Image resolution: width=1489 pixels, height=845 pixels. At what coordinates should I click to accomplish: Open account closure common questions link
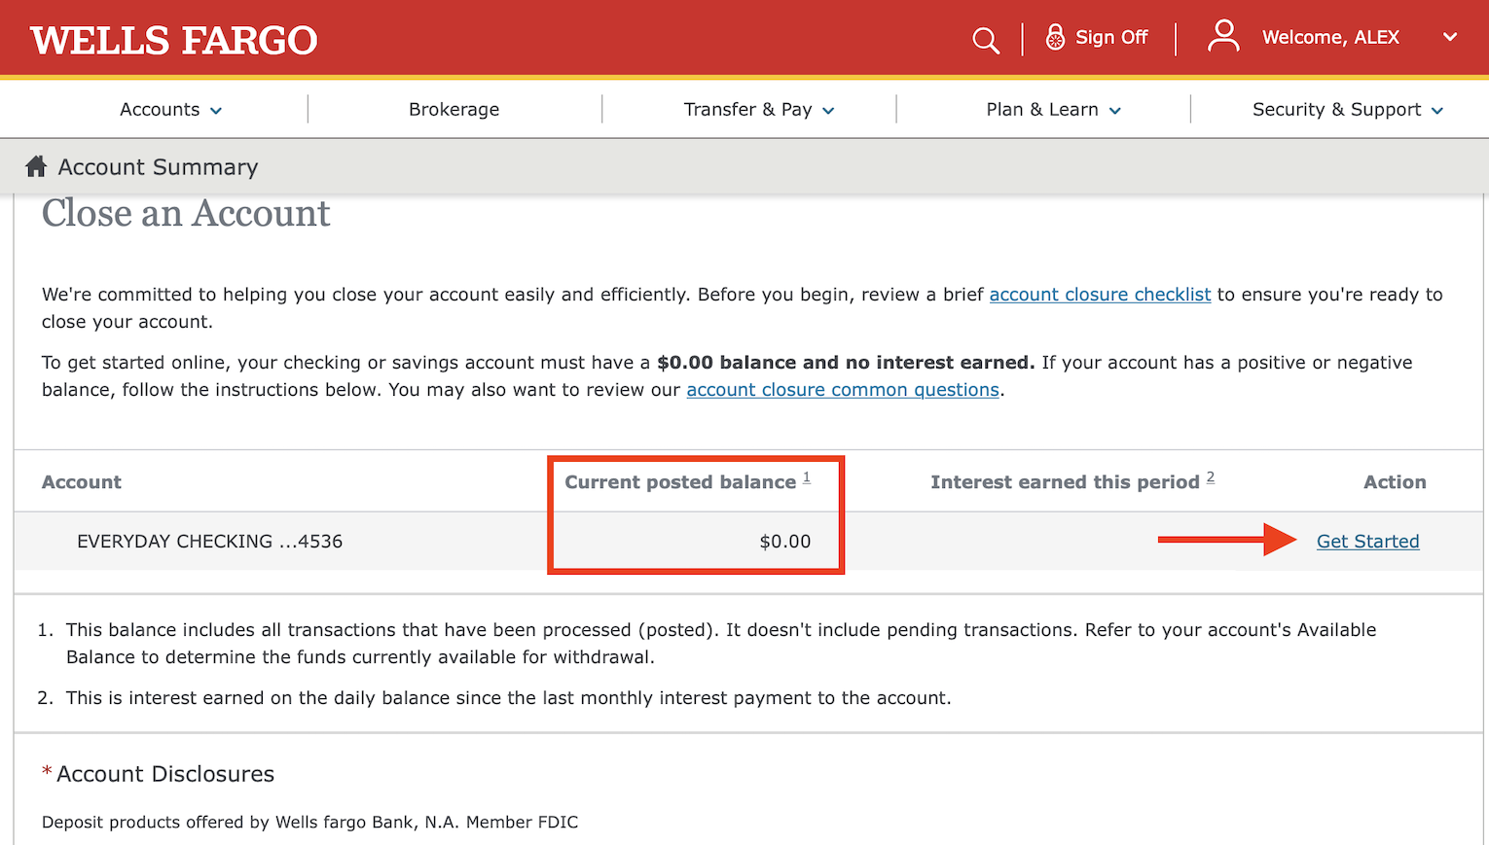point(843,390)
